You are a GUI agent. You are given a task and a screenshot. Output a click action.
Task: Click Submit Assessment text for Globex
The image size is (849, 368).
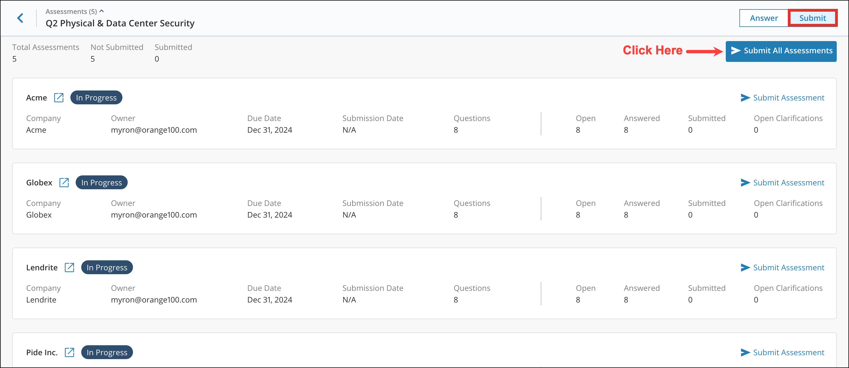pyautogui.click(x=788, y=183)
